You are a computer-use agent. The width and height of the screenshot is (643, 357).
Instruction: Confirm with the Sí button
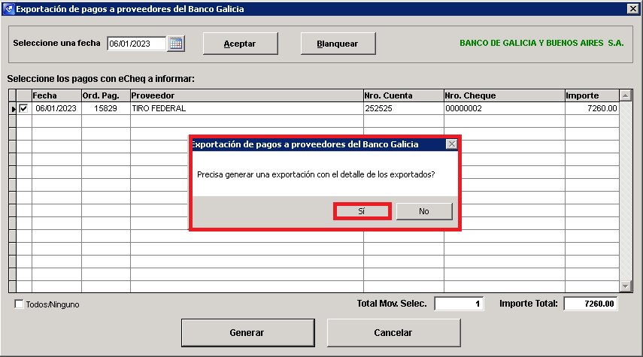point(362,211)
